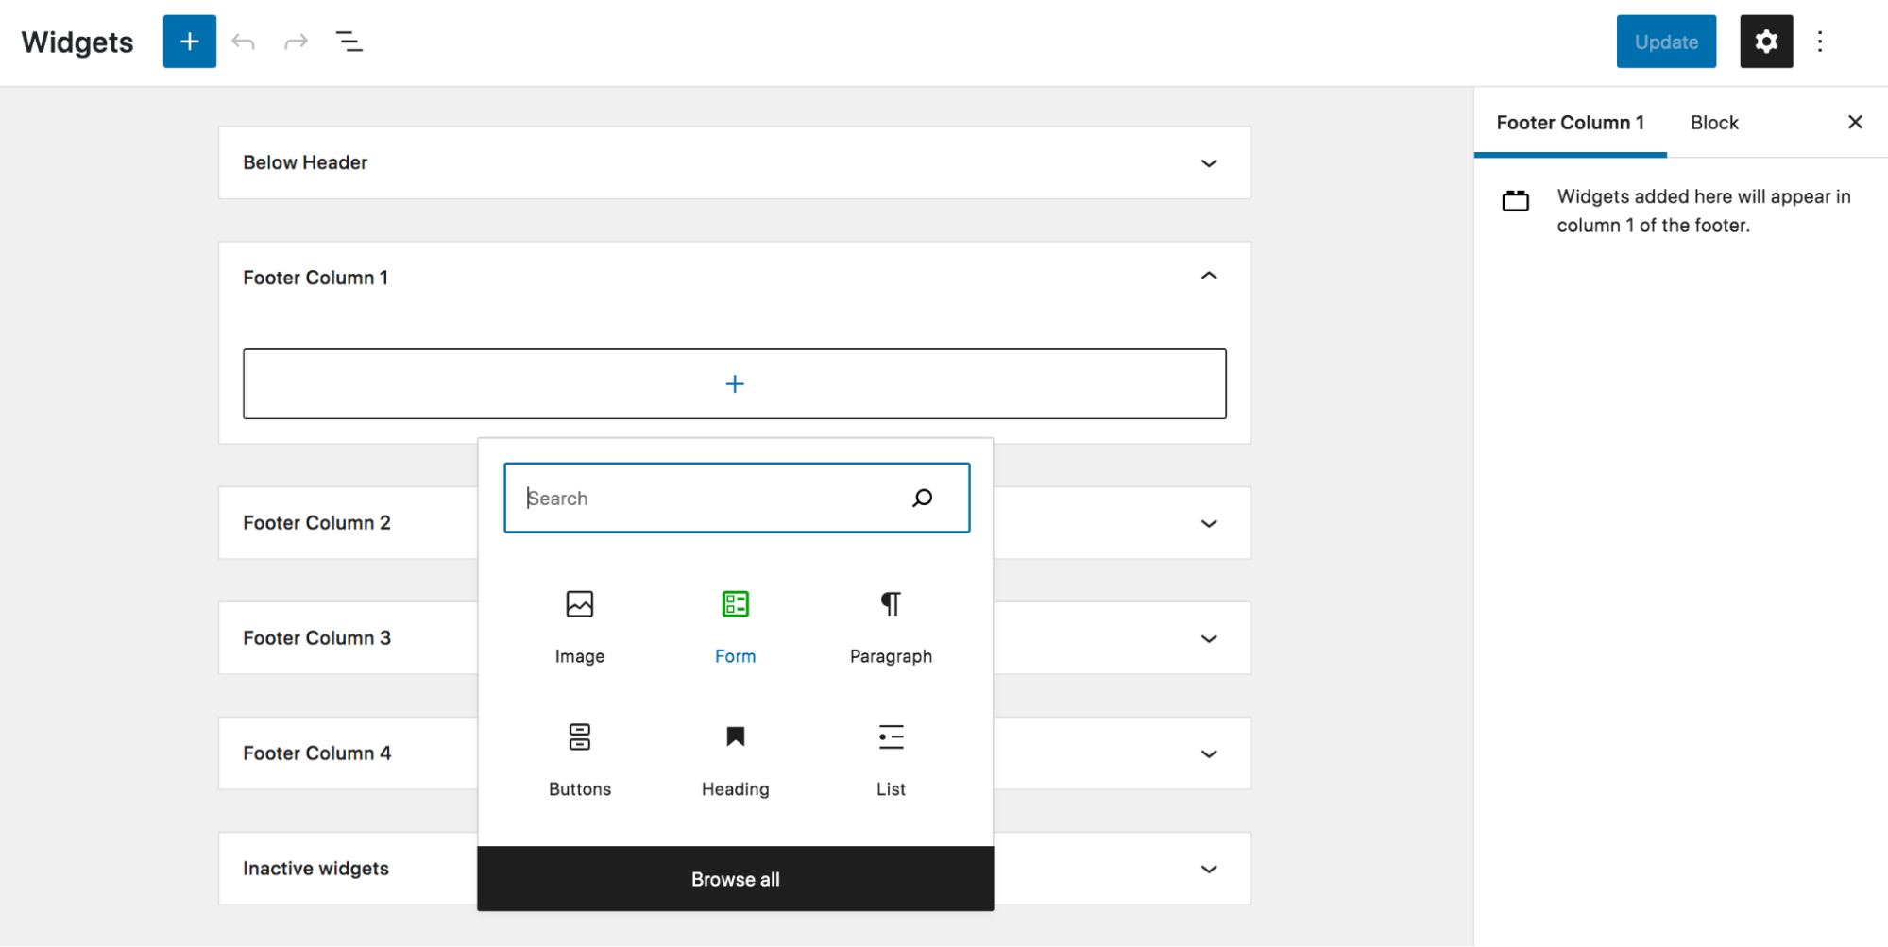Screen dimensions: 1888x947
Task: Redo the last change
Action: coord(297,42)
